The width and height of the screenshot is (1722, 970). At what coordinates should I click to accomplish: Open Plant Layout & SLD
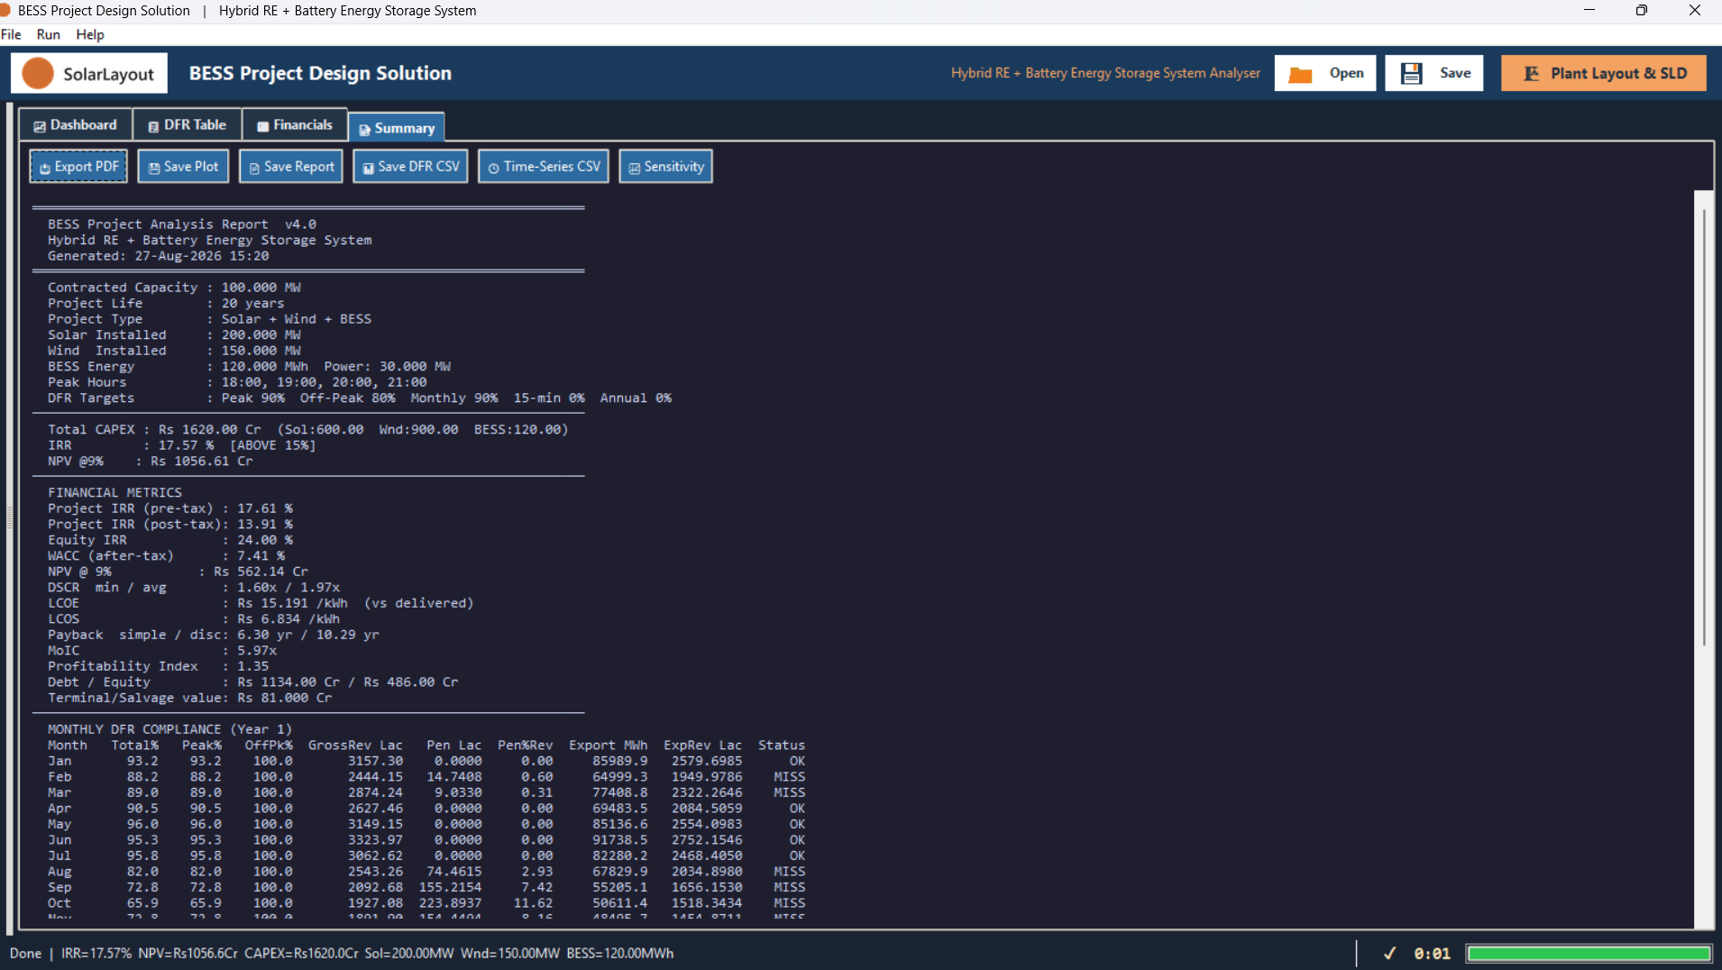click(1604, 73)
